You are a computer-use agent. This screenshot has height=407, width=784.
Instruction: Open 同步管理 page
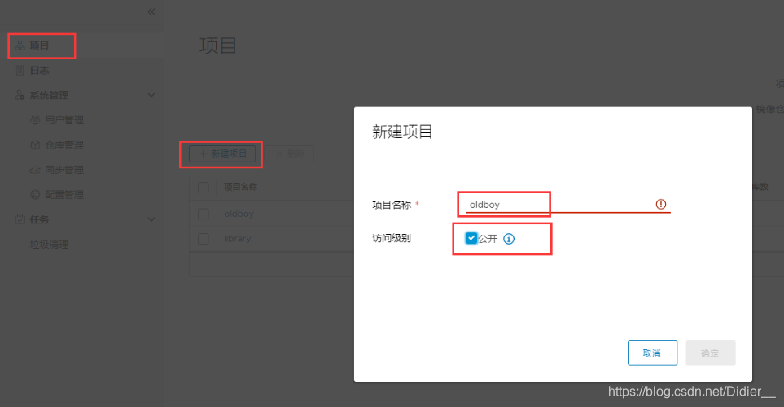click(x=64, y=170)
